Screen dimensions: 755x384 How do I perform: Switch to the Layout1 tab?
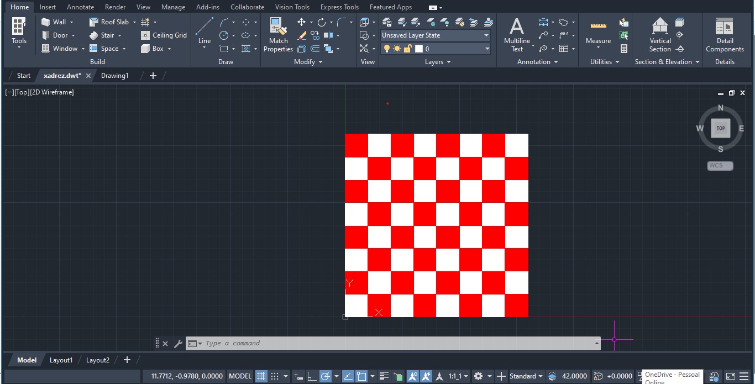(61, 360)
